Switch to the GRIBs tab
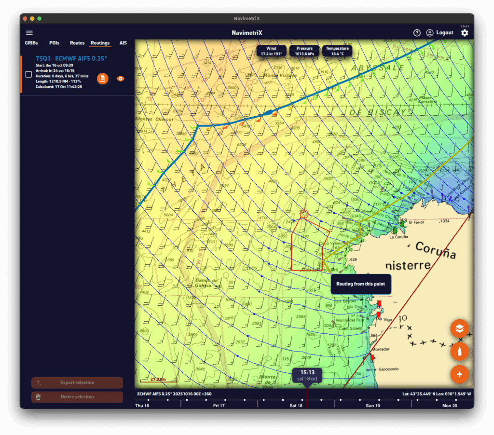Image resolution: width=494 pixels, height=435 pixels. click(31, 43)
